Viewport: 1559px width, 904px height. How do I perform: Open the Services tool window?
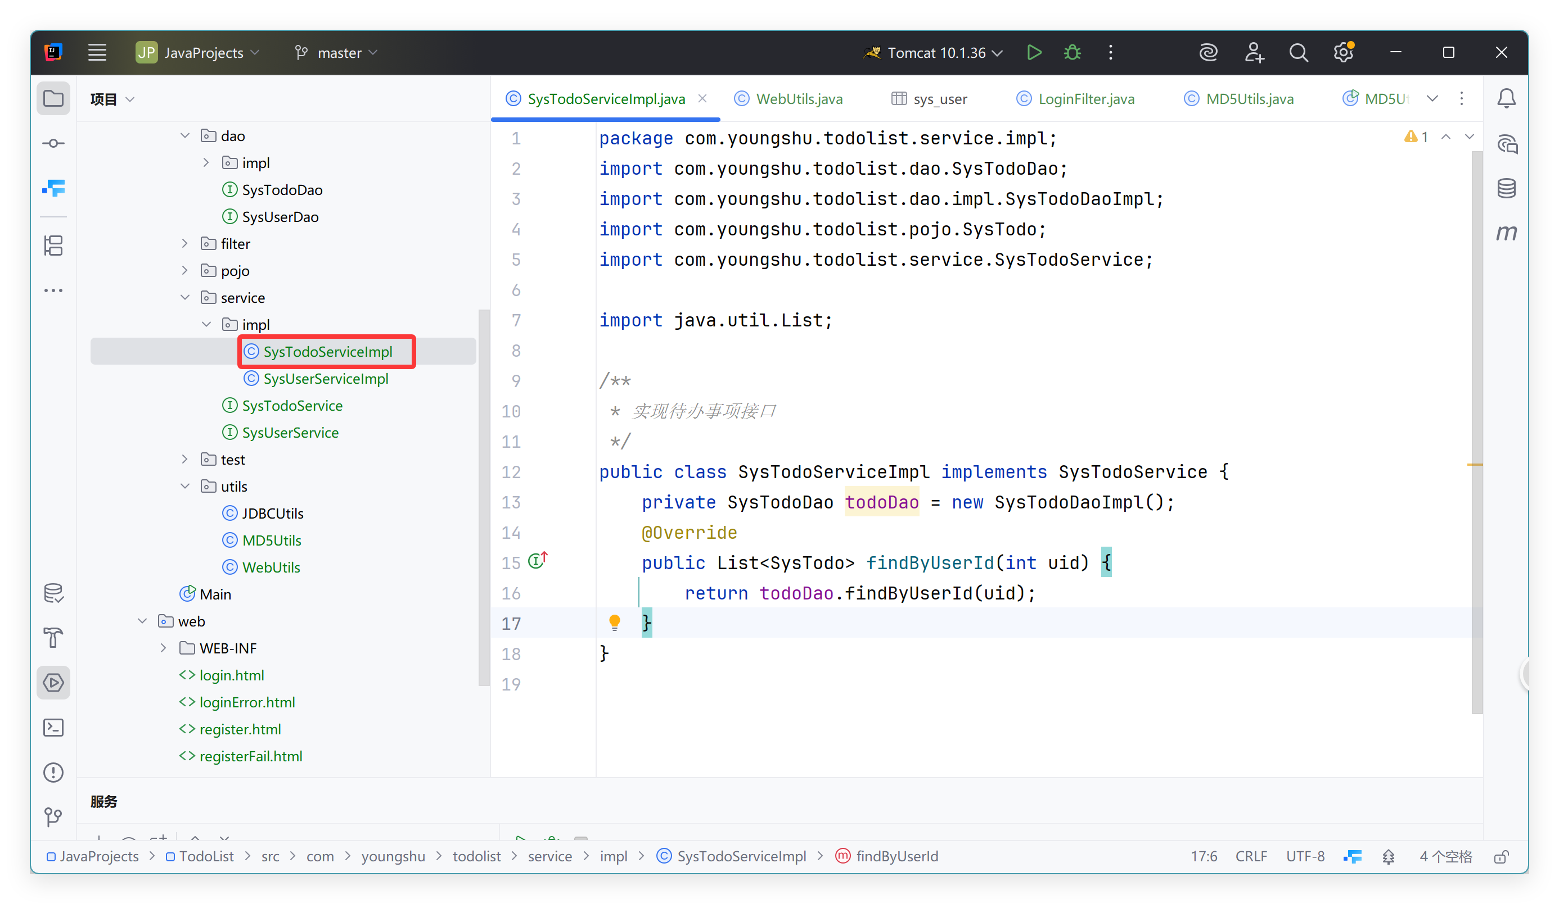(54, 683)
